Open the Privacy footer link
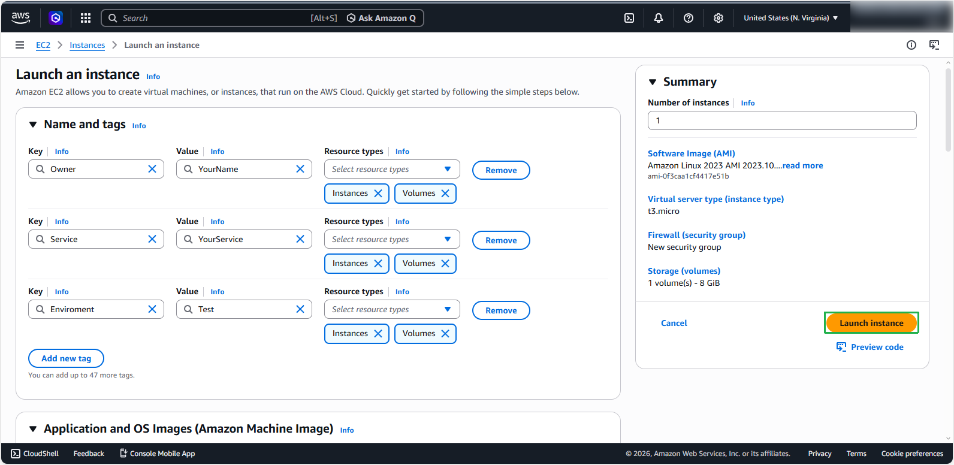This screenshot has height=465, width=954. click(820, 454)
